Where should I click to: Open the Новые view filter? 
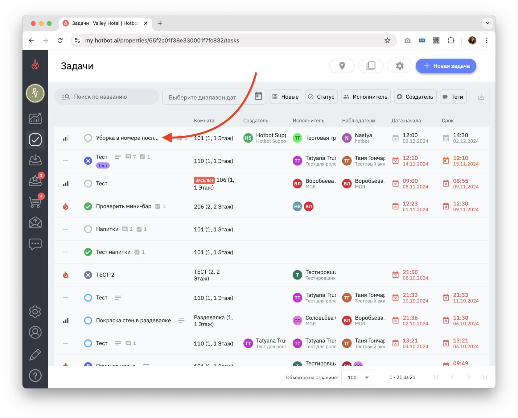tap(286, 97)
